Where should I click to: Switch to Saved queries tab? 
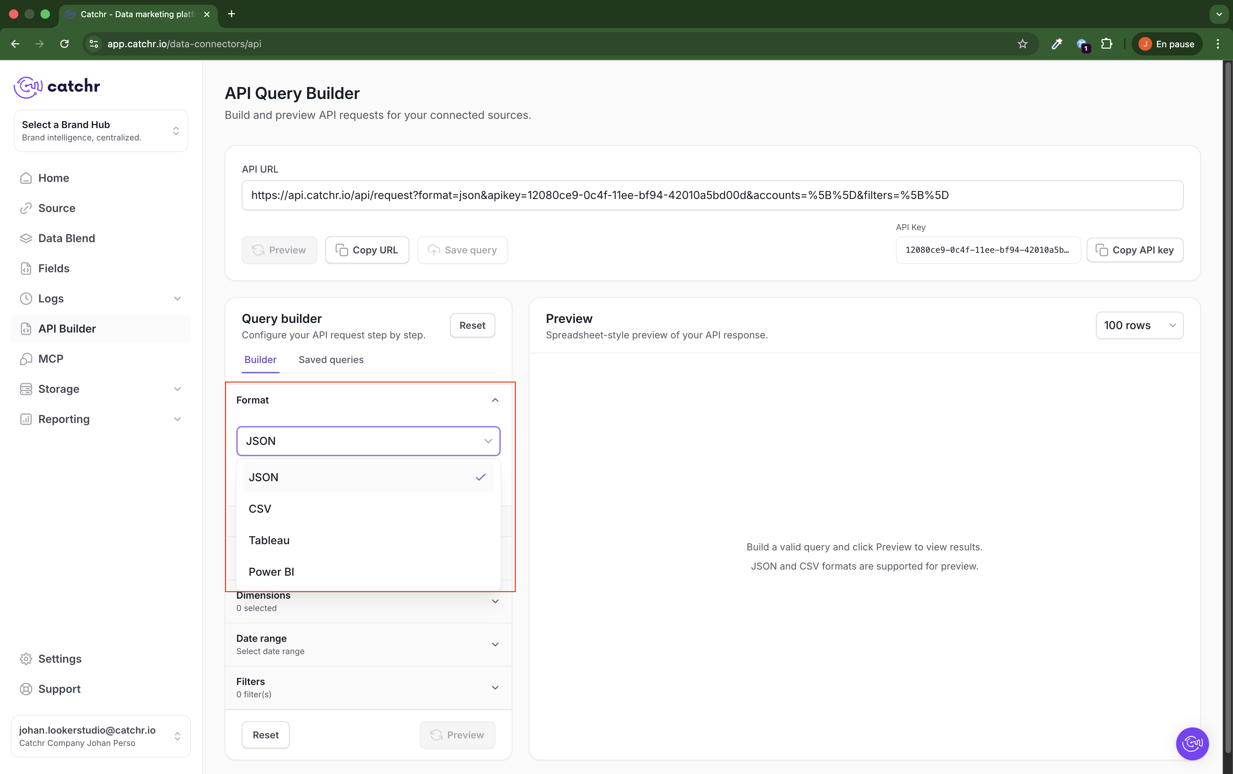point(331,359)
